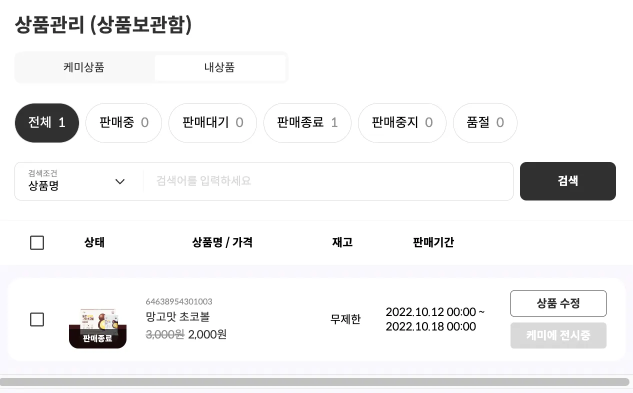
Task: Focus the 검색어를 입력하세요 search field
Action: 327,181
